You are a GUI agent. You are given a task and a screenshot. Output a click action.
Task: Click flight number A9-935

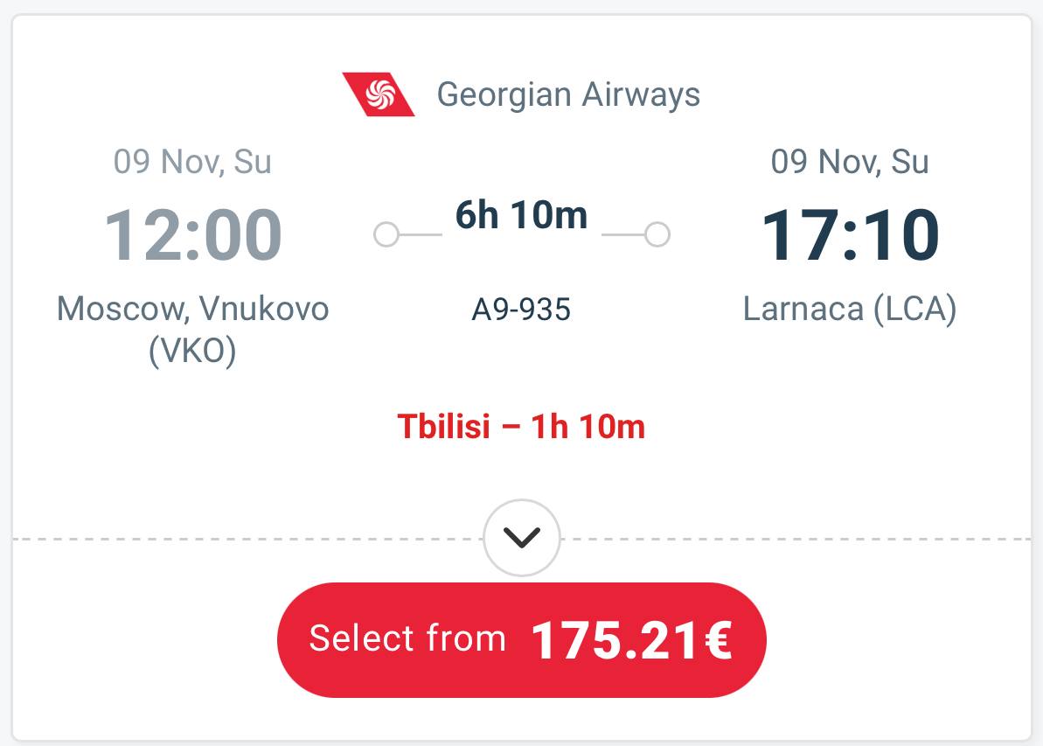coord(521,310)
